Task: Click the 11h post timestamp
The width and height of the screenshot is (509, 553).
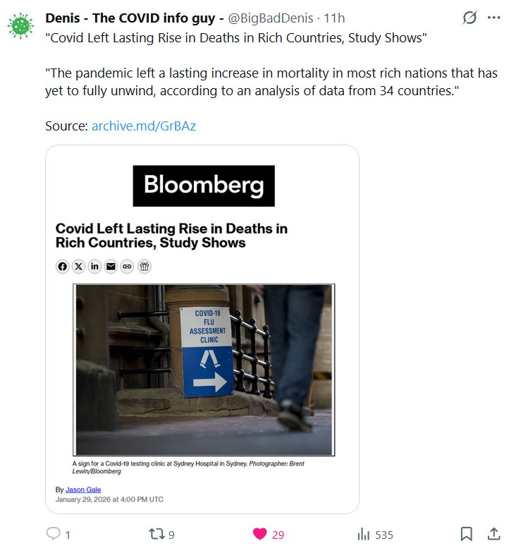Action: click(334, 18)
